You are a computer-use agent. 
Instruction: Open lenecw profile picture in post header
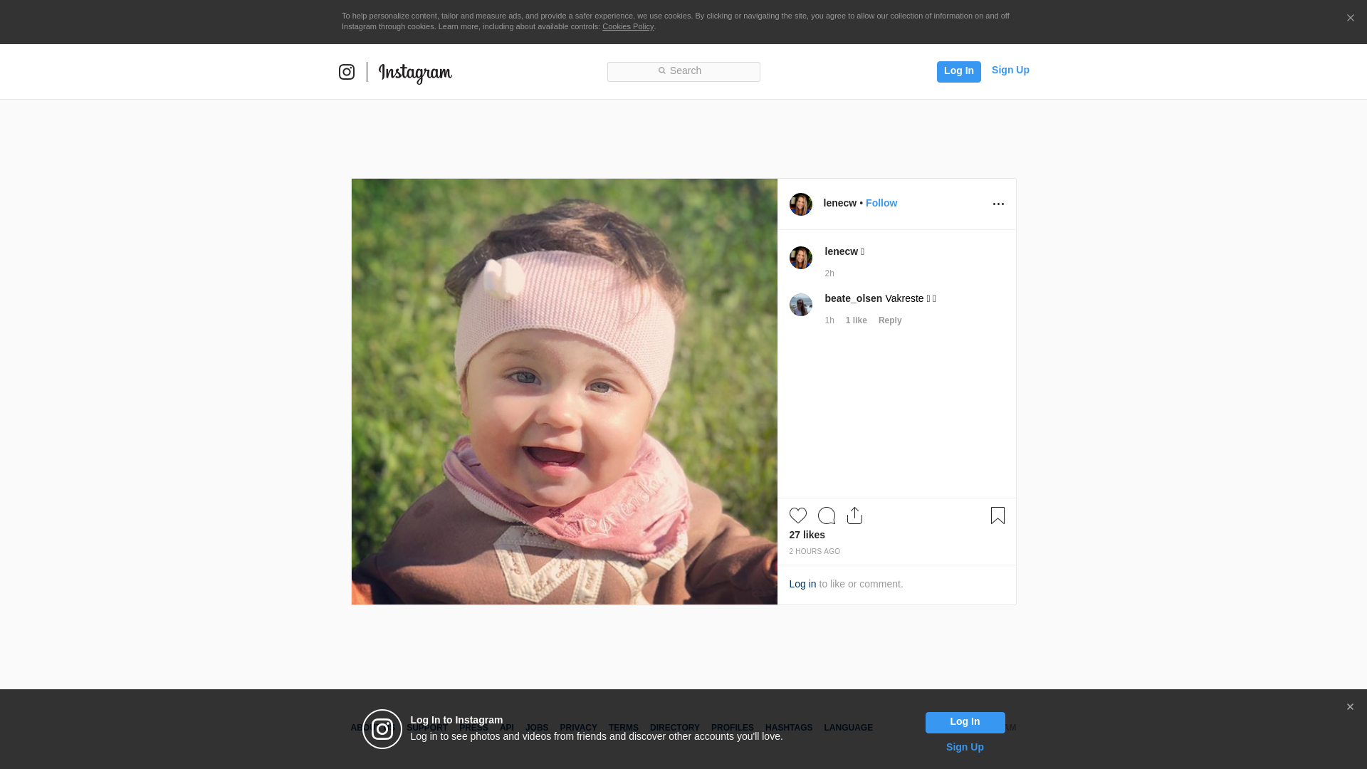[800, 204]
